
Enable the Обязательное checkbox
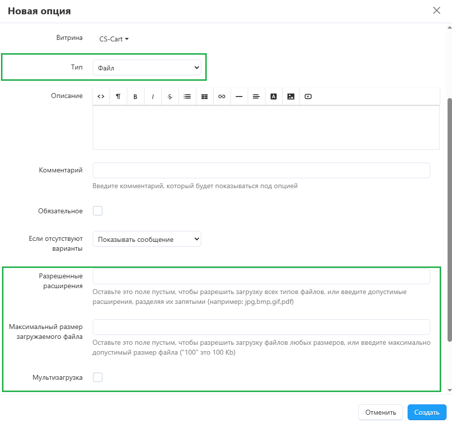click(x=98, y=211)
